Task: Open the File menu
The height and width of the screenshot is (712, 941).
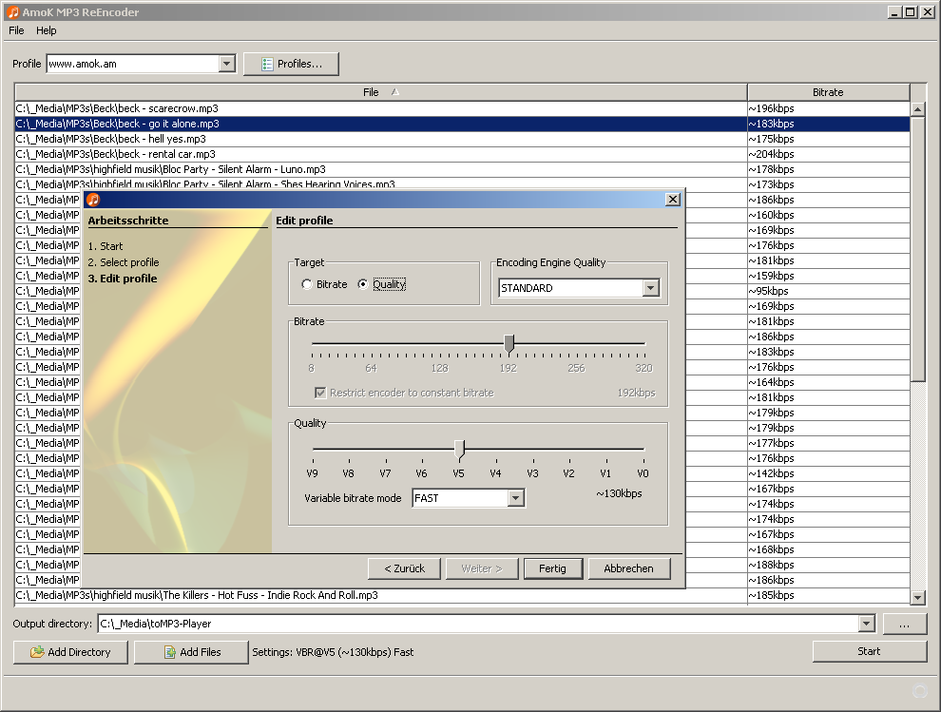Action: [x=16, y=30]
